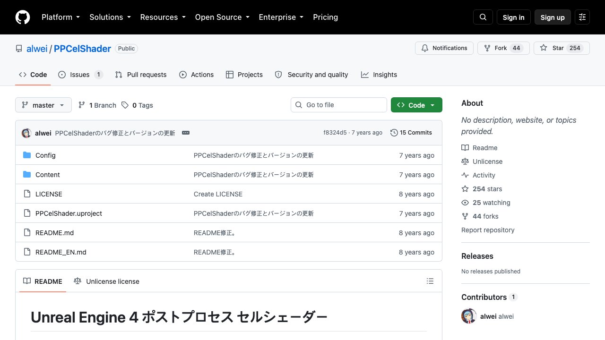View the 1 Branch link
The width and height of the screenshot is (605, 340).
[97, 105]
